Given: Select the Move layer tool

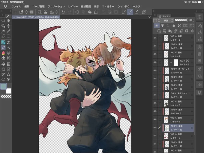Looking at the screenshot, I should click(8, 26).
